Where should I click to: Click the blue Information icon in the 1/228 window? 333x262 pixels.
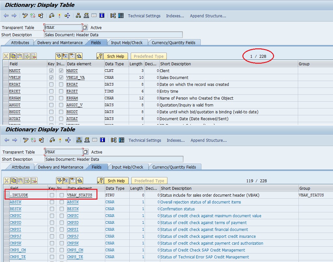click(x=102, y=16)
